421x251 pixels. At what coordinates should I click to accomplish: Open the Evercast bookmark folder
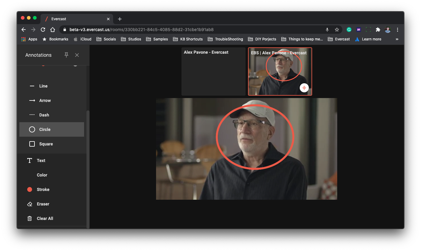pyautogui.click(x=339, y=39)
